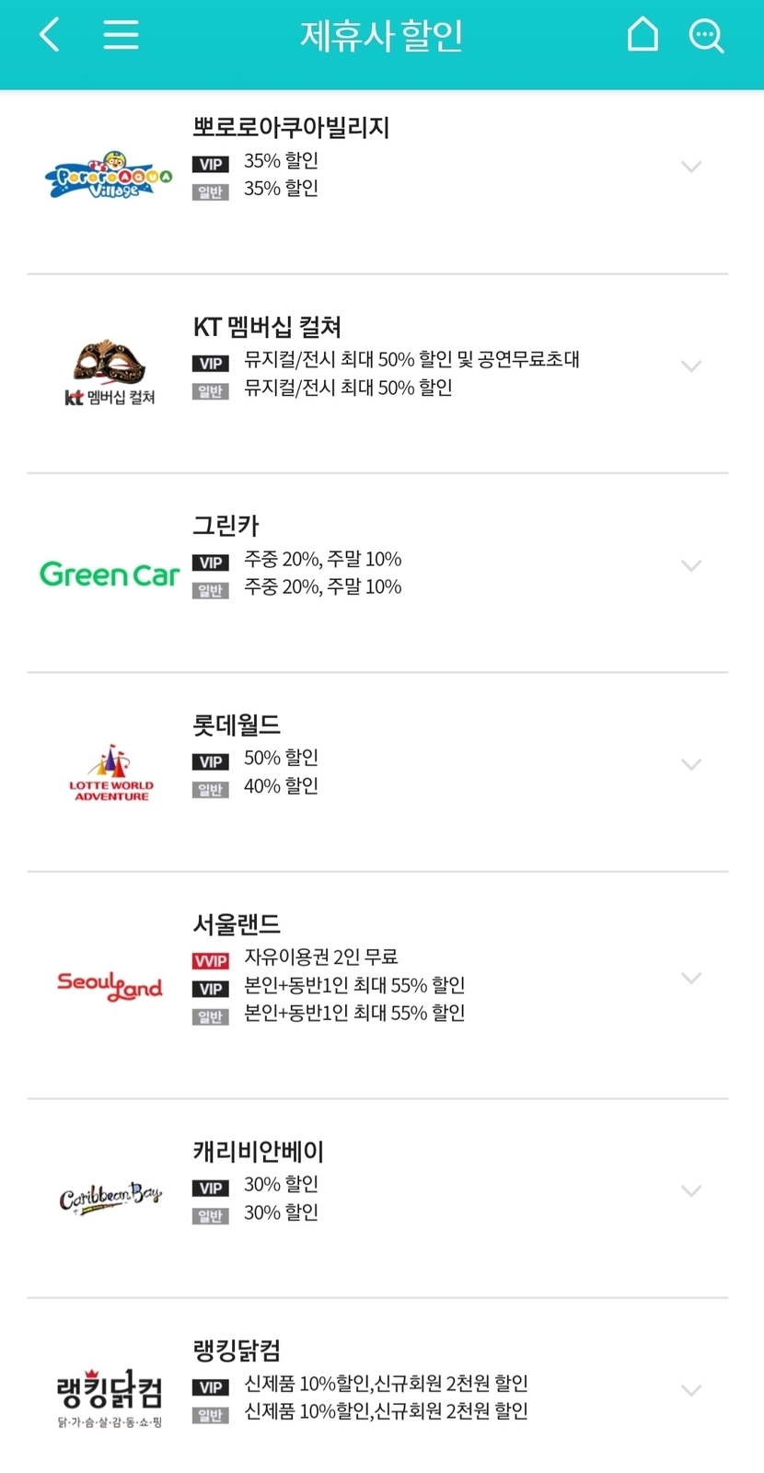Select the 랭킹닭컴 title text

236,1351
